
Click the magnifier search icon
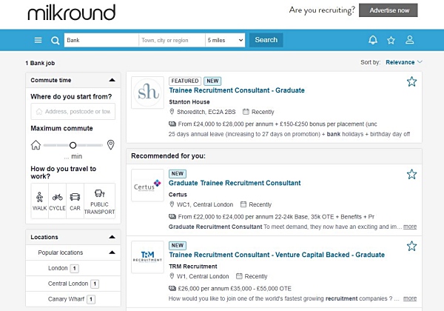[x=55, y=40]
